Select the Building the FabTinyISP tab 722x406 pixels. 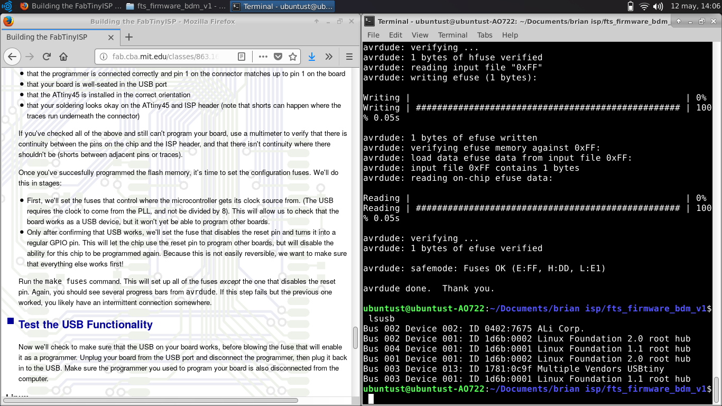[59, 38]
